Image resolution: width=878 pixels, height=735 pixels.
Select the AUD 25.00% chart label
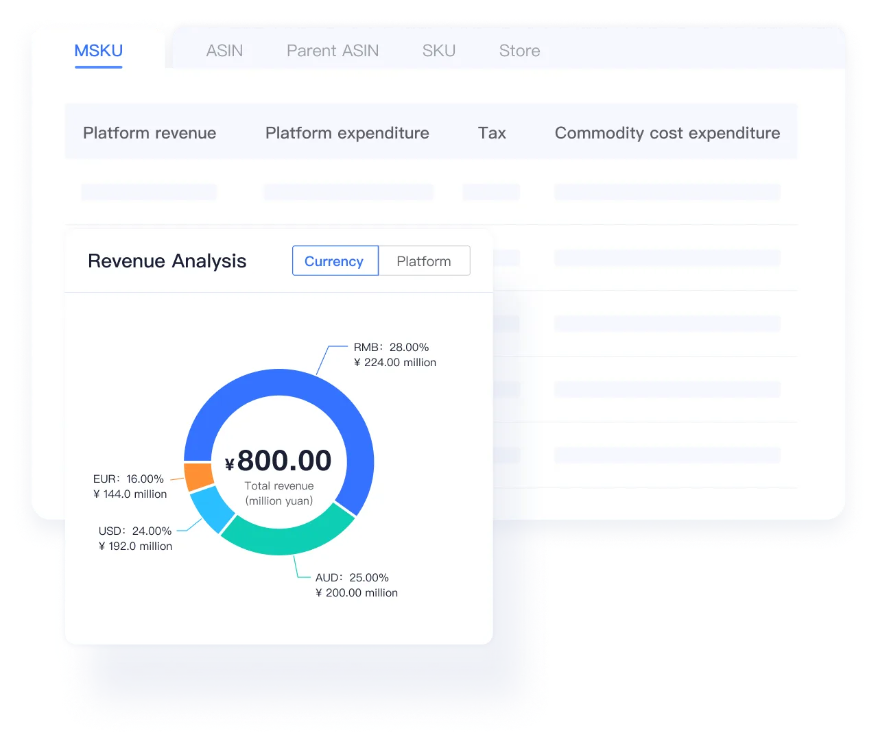click(352, 578)
